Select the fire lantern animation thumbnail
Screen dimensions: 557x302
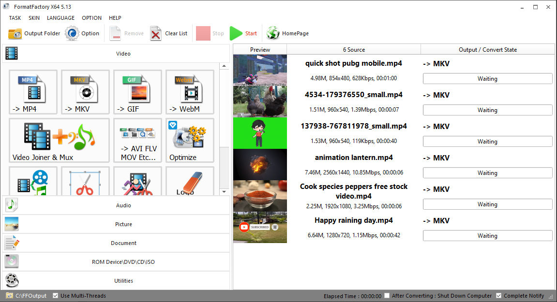pyautogui.click(x=260, y=164)
